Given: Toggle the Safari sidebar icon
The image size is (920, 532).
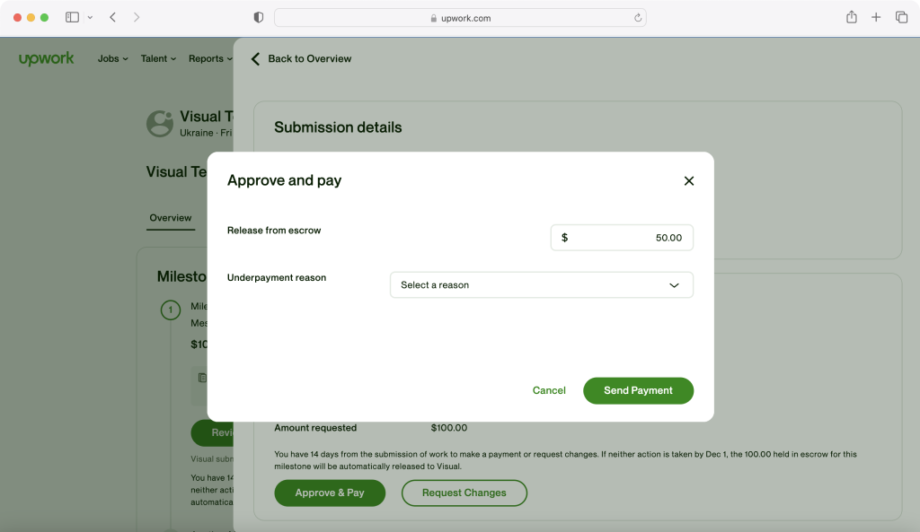Looking at the screenshot, I should point(73,17).
